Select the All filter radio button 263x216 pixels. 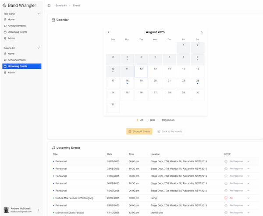pyautogui.click(x=137, y=120)
